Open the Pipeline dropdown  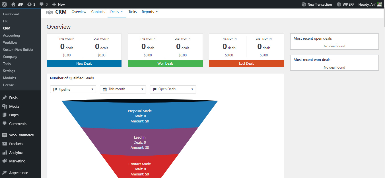coord(73,89)
